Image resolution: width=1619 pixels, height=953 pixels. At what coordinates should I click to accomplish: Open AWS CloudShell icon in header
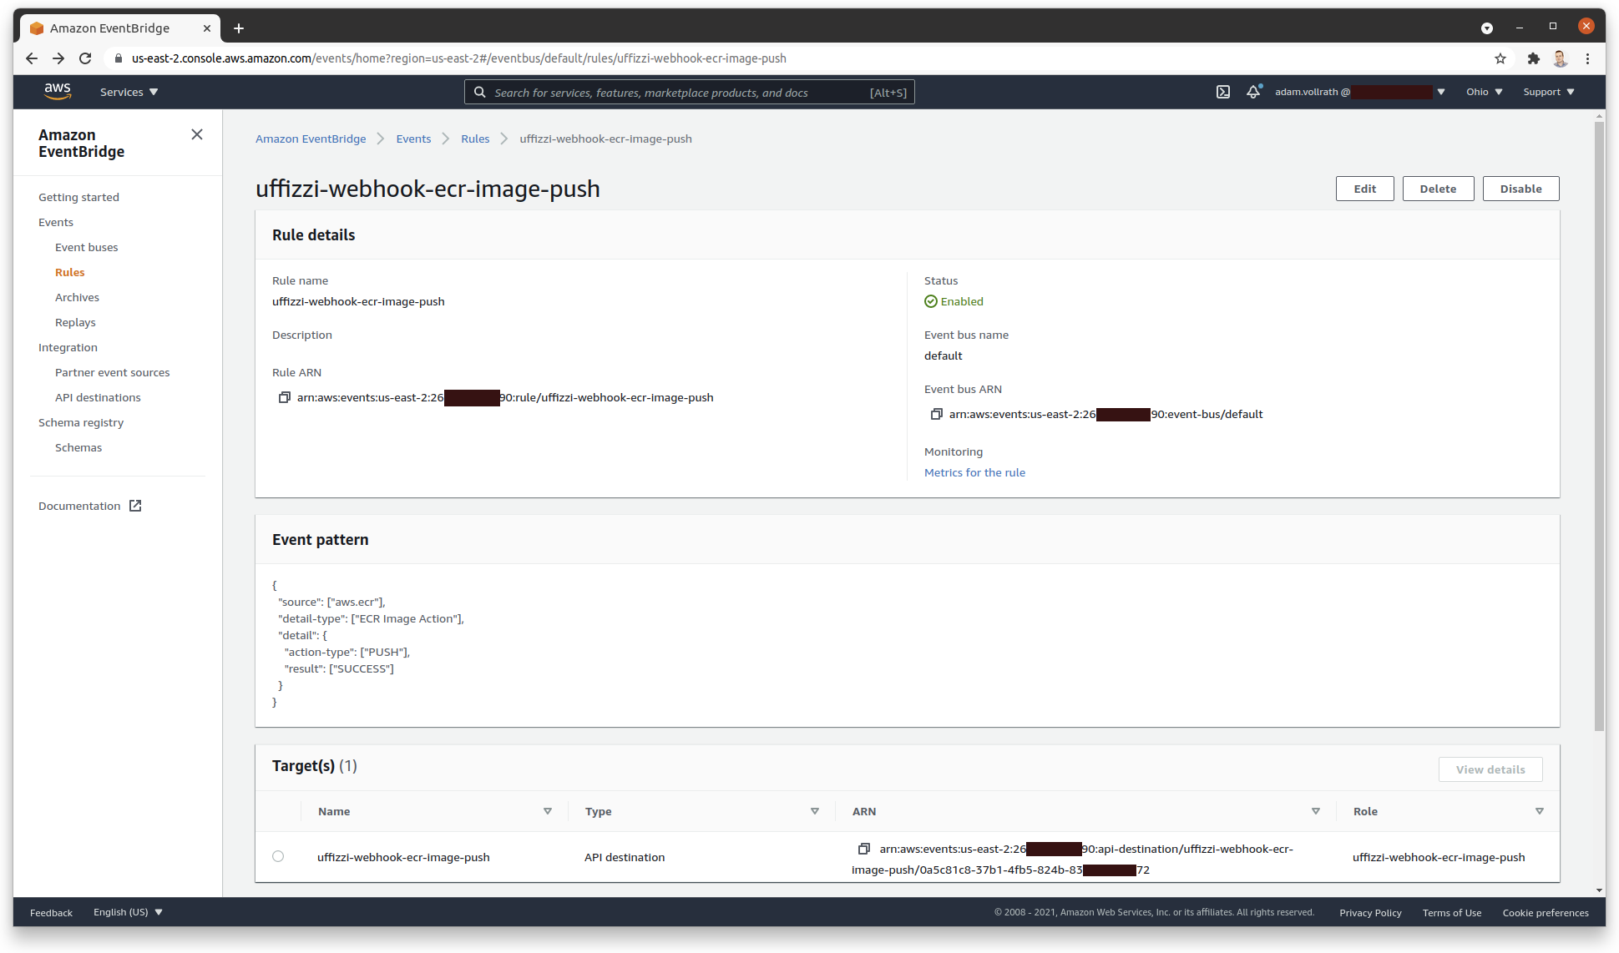[1222, 92]
